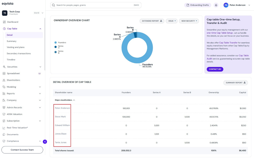Click the notification bell icon
254x159 pixels.
(x=216, y=5)
